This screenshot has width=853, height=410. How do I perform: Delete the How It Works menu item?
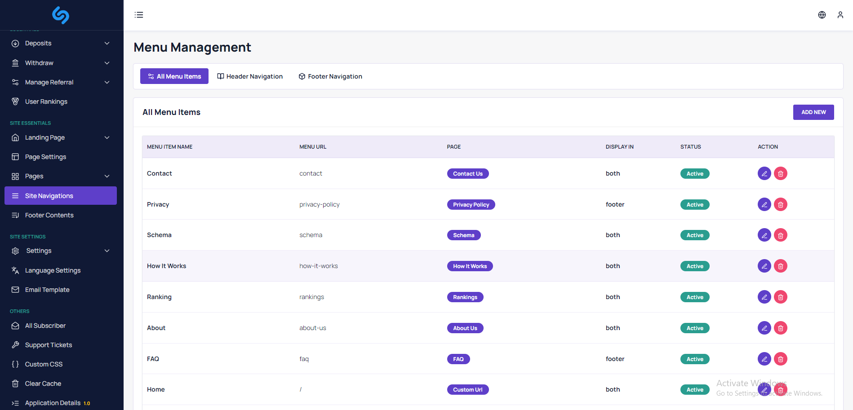(780, 266)
